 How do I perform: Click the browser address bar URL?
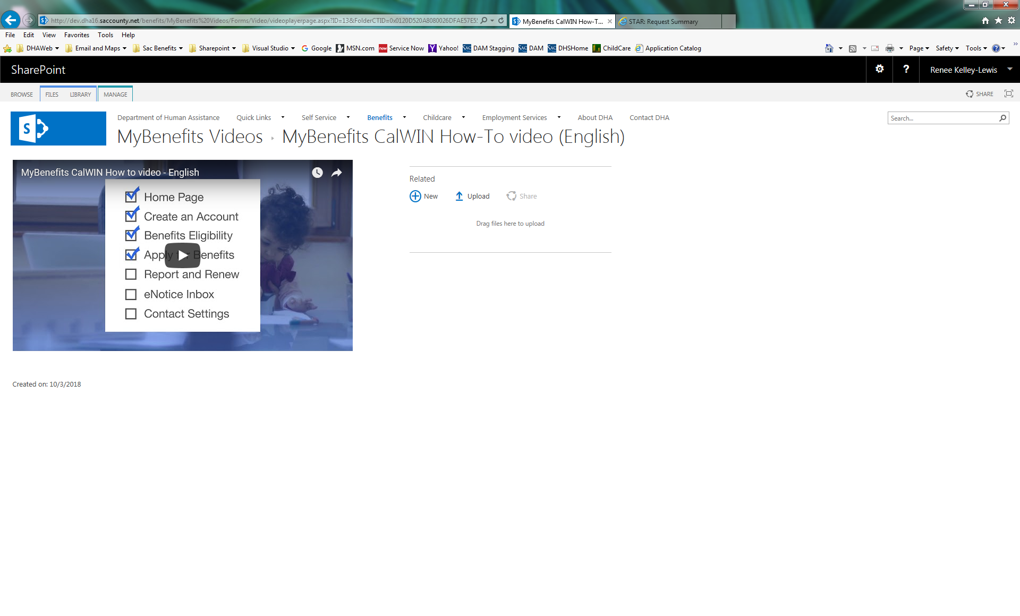pyautogui.click(x=264, y=20)
